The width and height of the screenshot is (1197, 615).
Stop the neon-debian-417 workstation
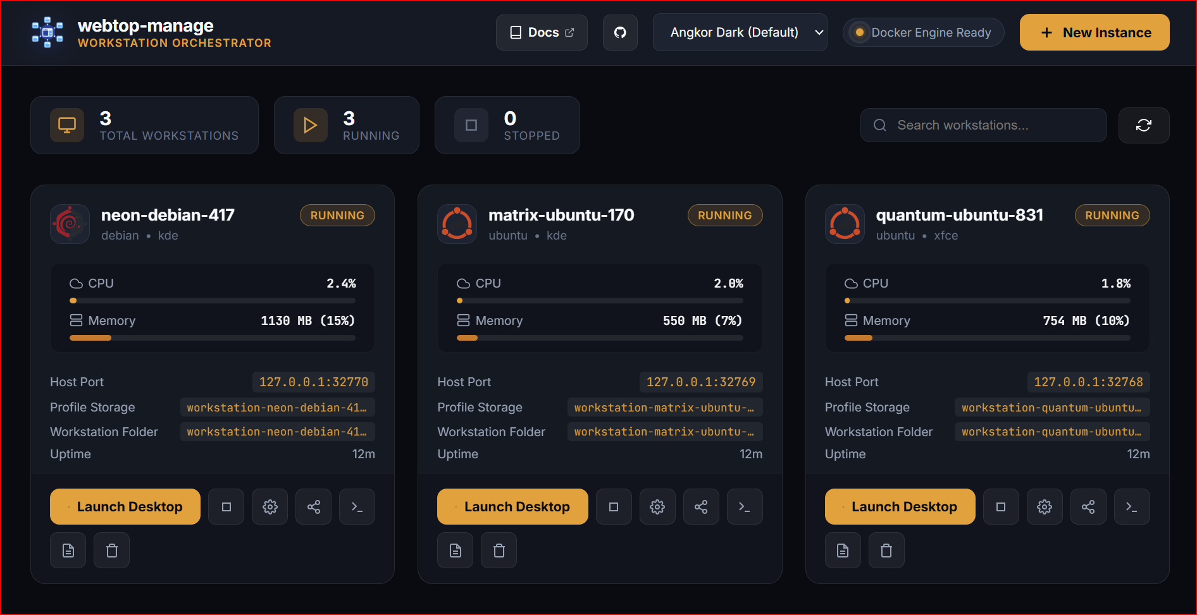point(226,507)
